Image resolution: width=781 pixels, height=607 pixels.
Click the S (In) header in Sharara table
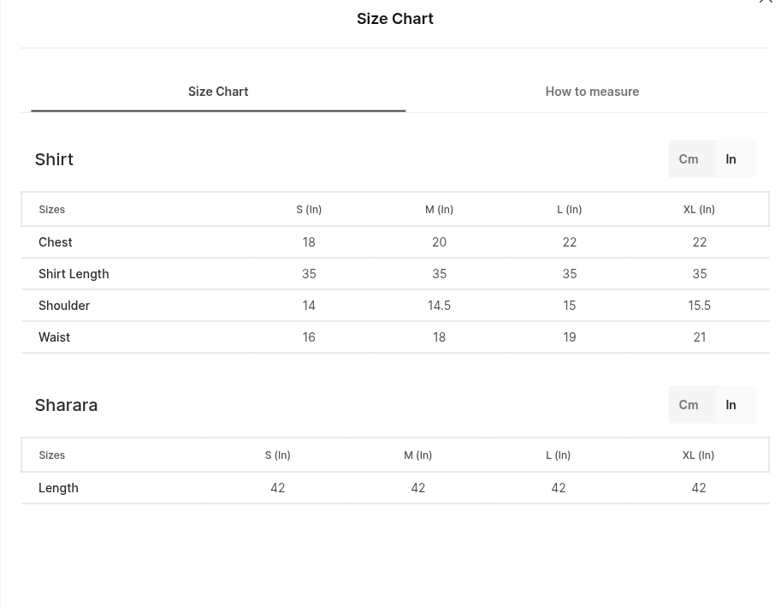coord(277,455)
